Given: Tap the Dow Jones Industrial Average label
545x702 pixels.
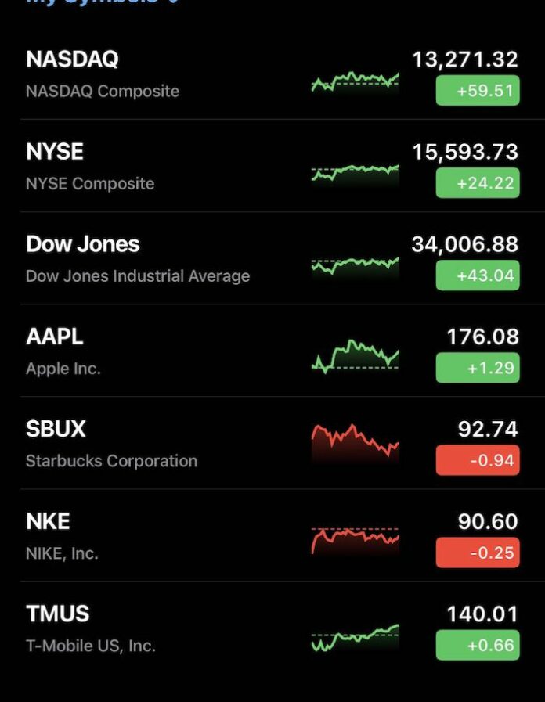Looking at the screenshot, I should [138, 276].
